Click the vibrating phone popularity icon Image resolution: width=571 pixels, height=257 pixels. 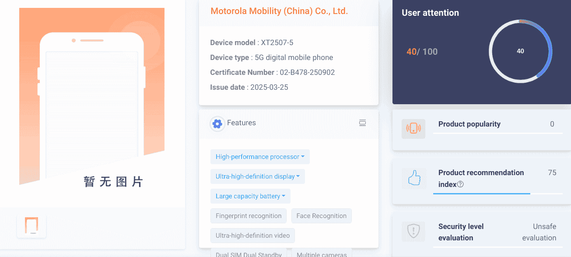(x=413, y=128)
